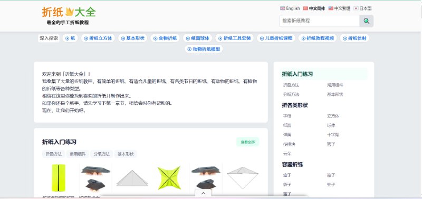Open sidebar link 盒子
The height and width of the screenshot is (199, 422).
pyautogui.click(x=287, y=175)
